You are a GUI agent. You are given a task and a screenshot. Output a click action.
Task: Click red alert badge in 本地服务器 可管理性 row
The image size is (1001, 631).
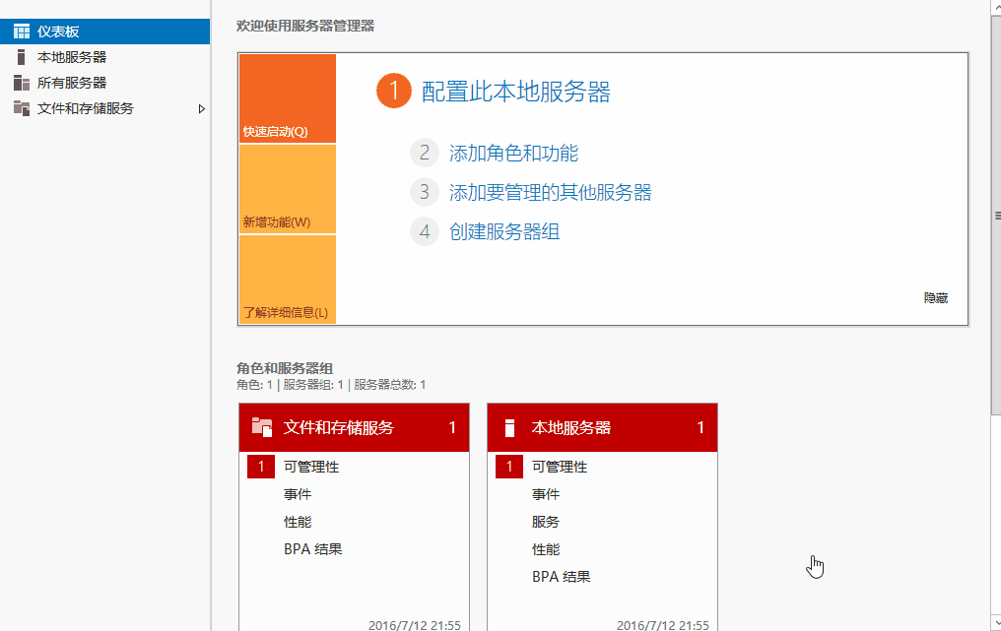point(508,467)
